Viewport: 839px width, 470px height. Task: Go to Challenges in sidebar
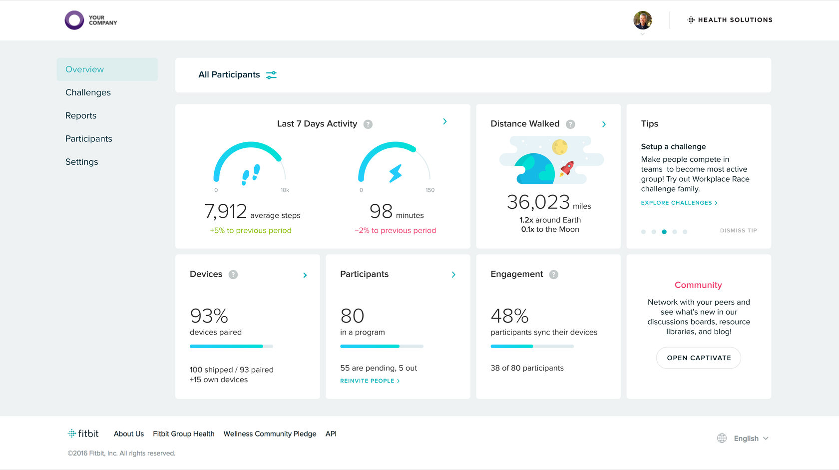88,92
